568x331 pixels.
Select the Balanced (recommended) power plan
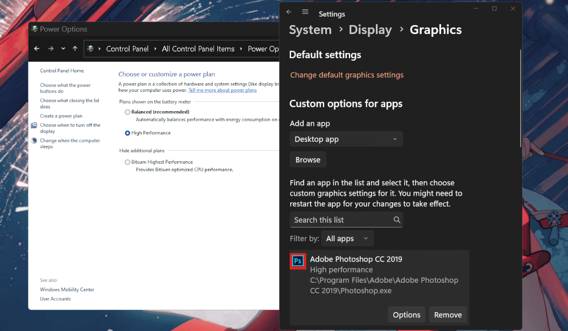127,112
